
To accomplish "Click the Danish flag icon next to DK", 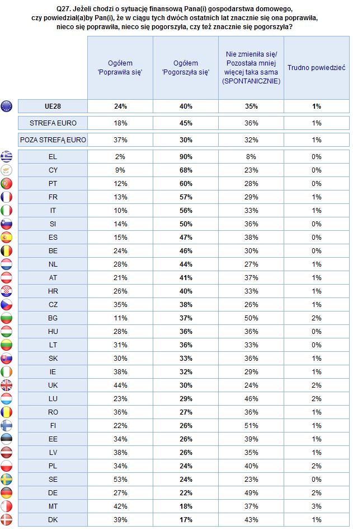I will 6,519.
